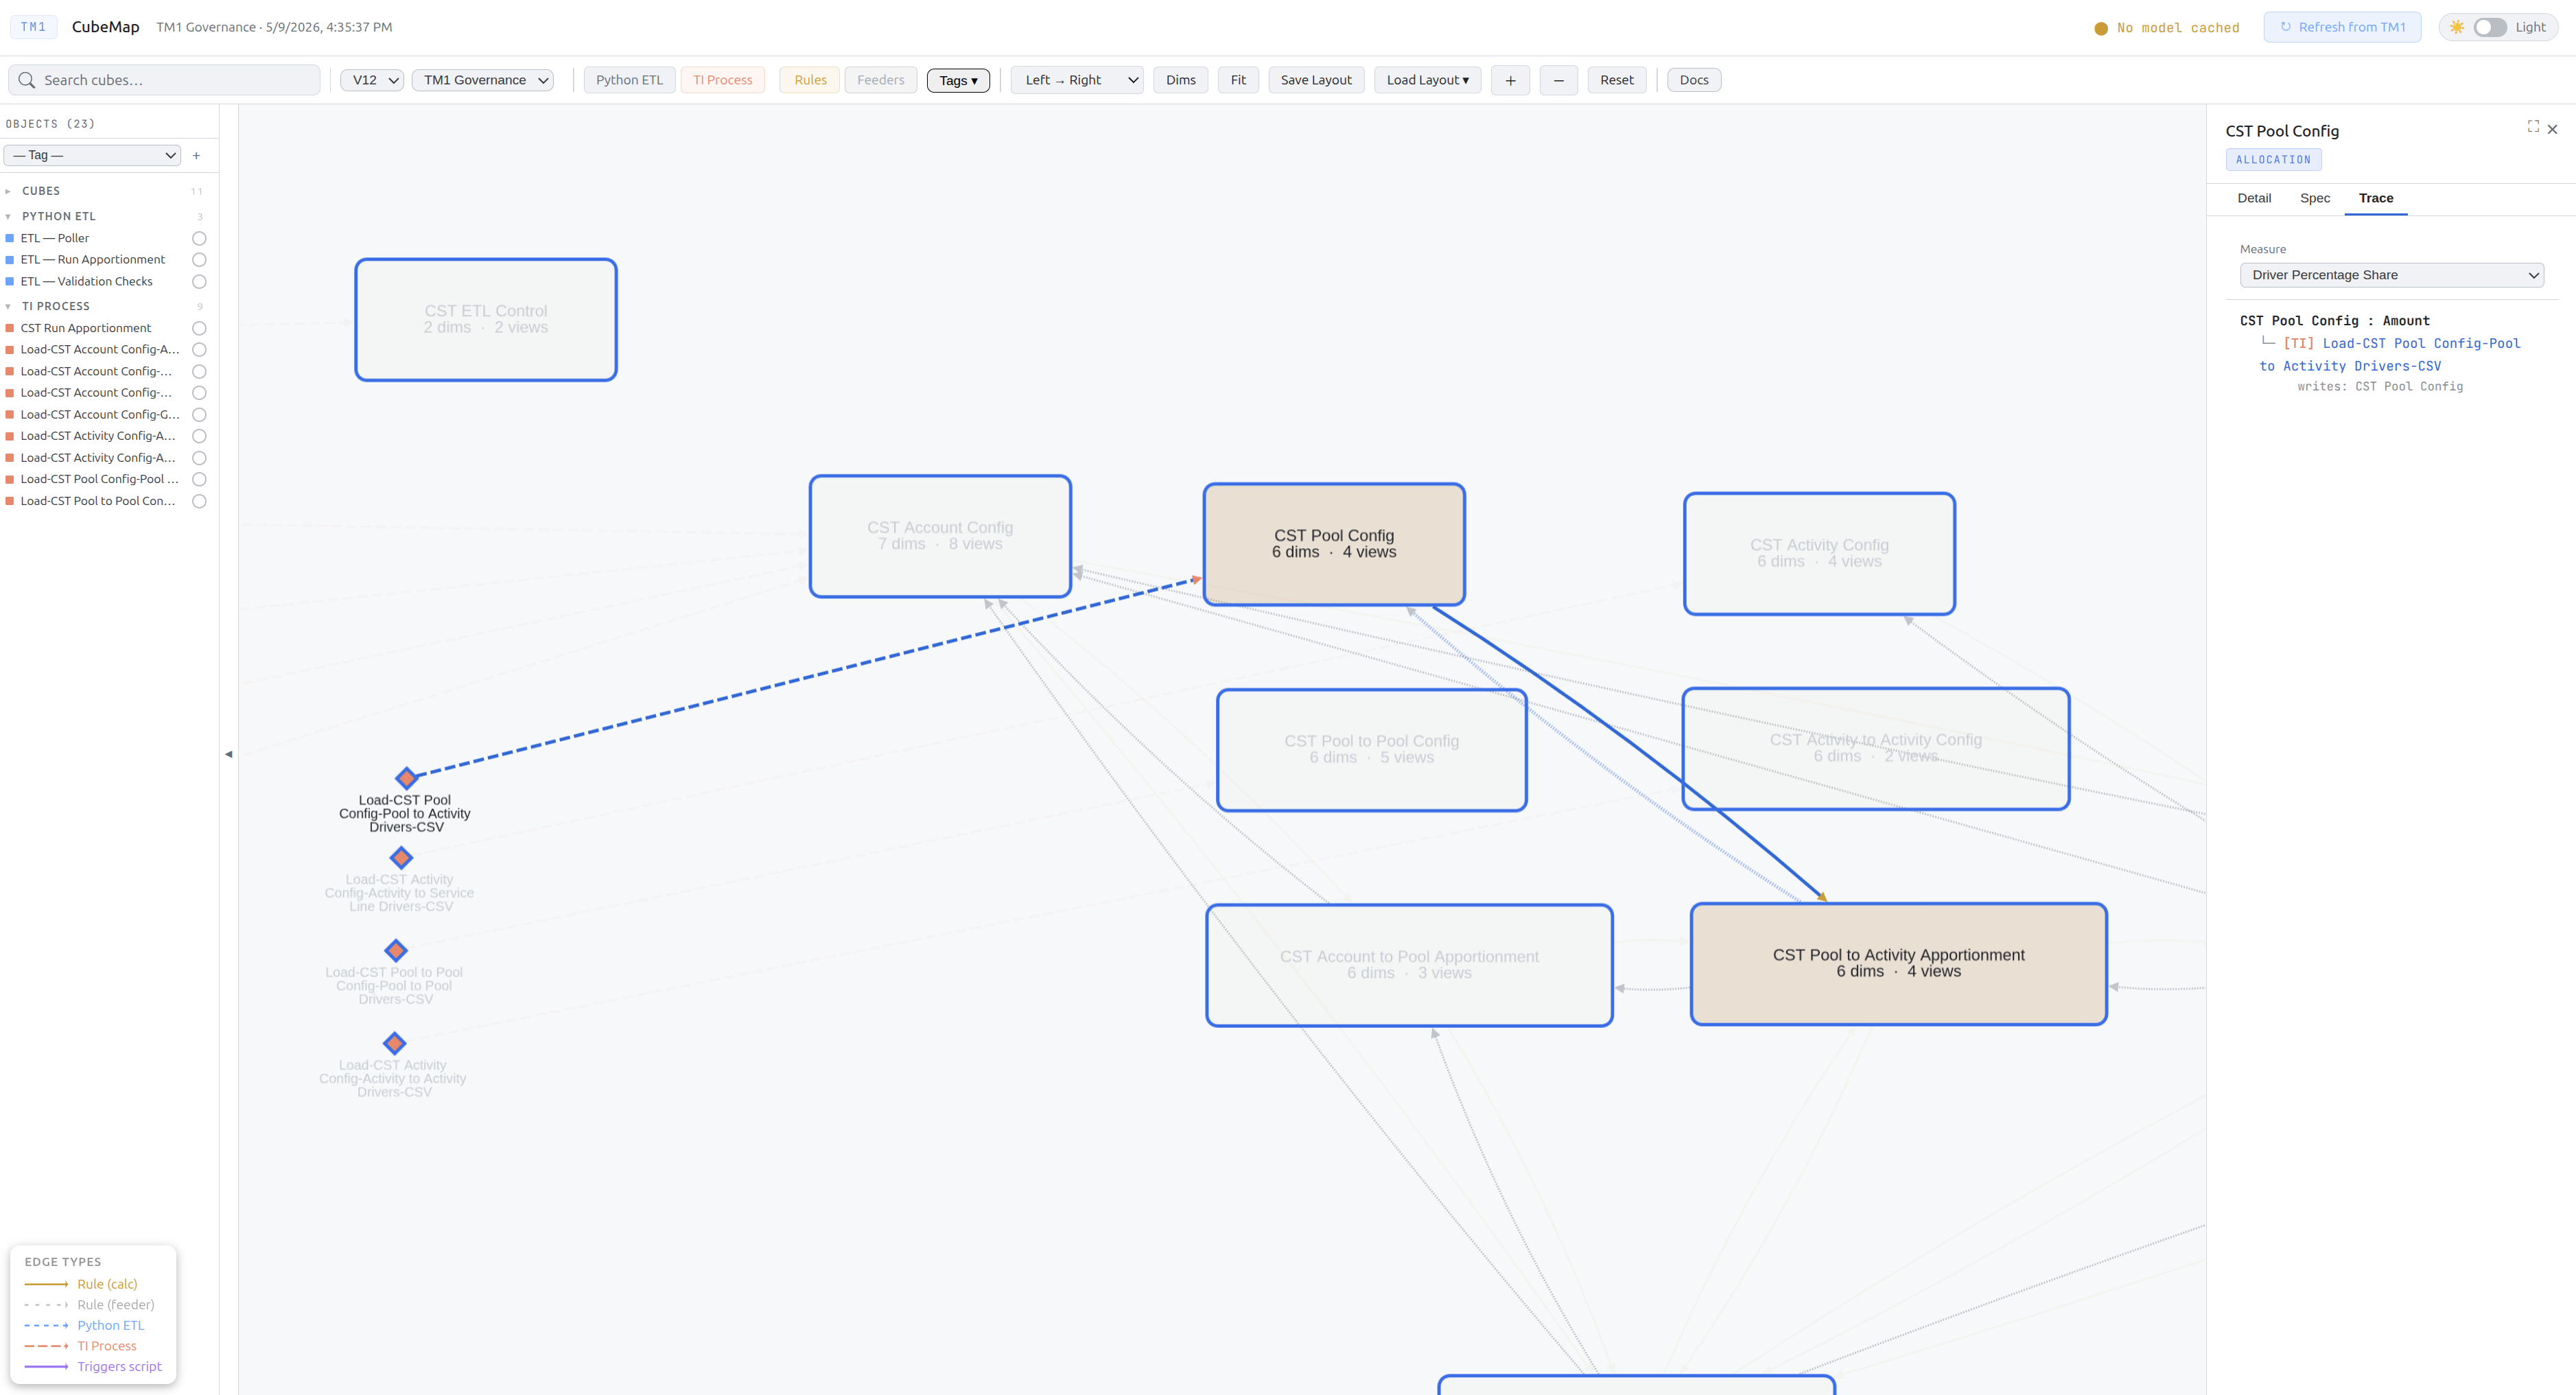Toggle the circle for Load-CST Pool Config-Pool row
Viewport: 2576px width, 1395px height.
tap(199, 479)
